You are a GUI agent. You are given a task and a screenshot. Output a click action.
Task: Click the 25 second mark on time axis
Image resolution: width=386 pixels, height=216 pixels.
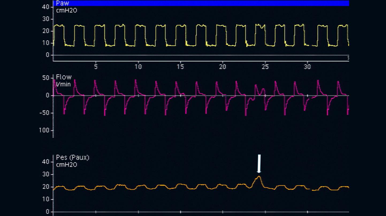pyautogui.click(x=265, y=67)
